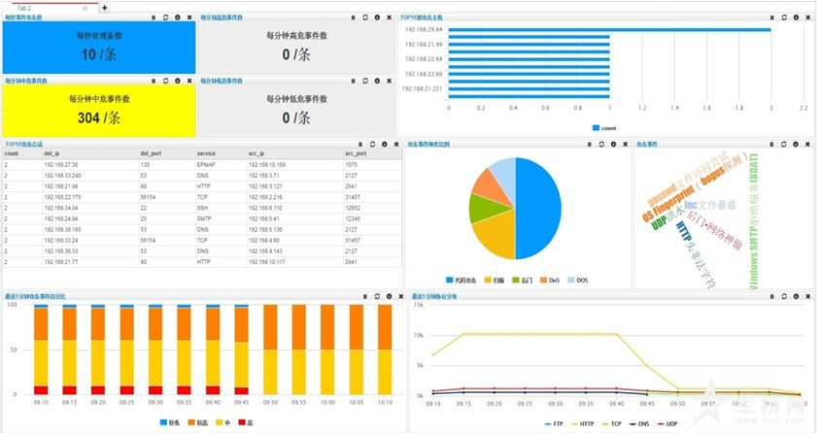Image resolution: width=817 pixels, height=433 pixels.
Task: Pause the 最近5分钟协议分布 line chart panel
Action: pos(772,296)
